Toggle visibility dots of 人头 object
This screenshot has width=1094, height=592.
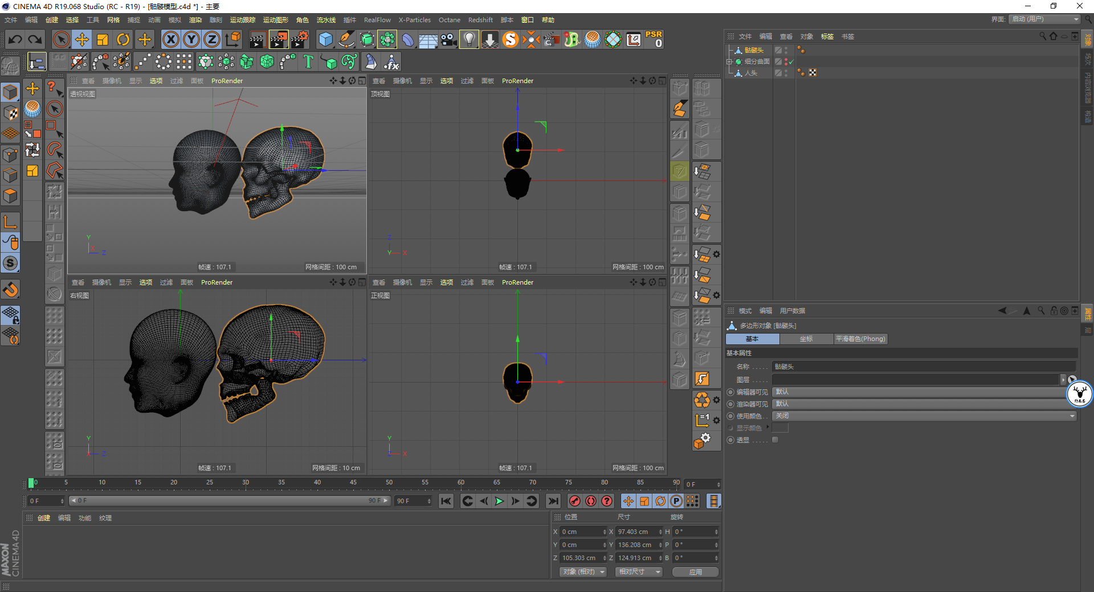(x=786, y=73)
